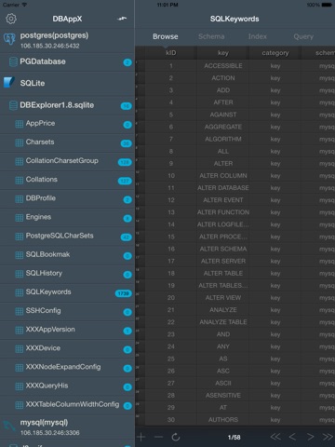Click the table icon beside DBProfile
Screen dimensions: 335x447
pos(20,199)
